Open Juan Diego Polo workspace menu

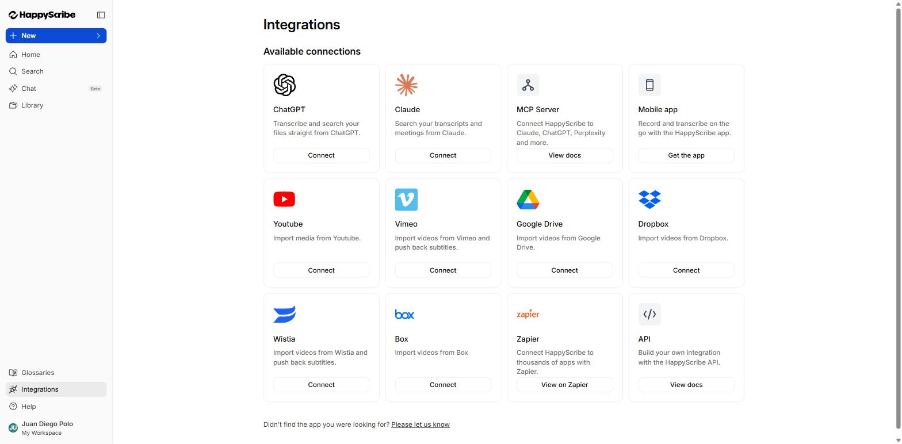click(x=56, y=428)
